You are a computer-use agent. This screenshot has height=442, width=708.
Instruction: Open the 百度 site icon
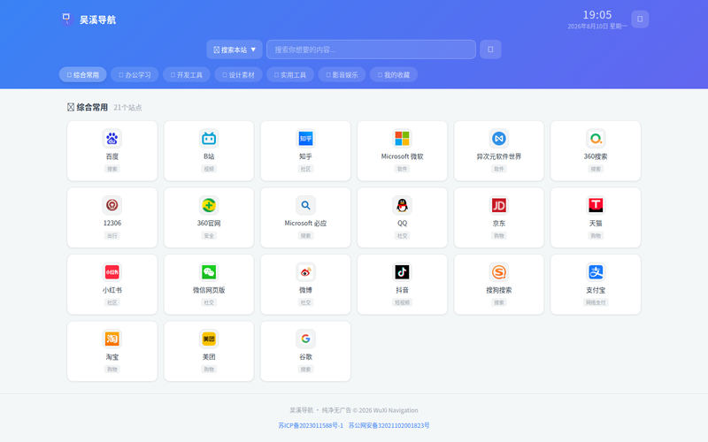click(112, 139)
